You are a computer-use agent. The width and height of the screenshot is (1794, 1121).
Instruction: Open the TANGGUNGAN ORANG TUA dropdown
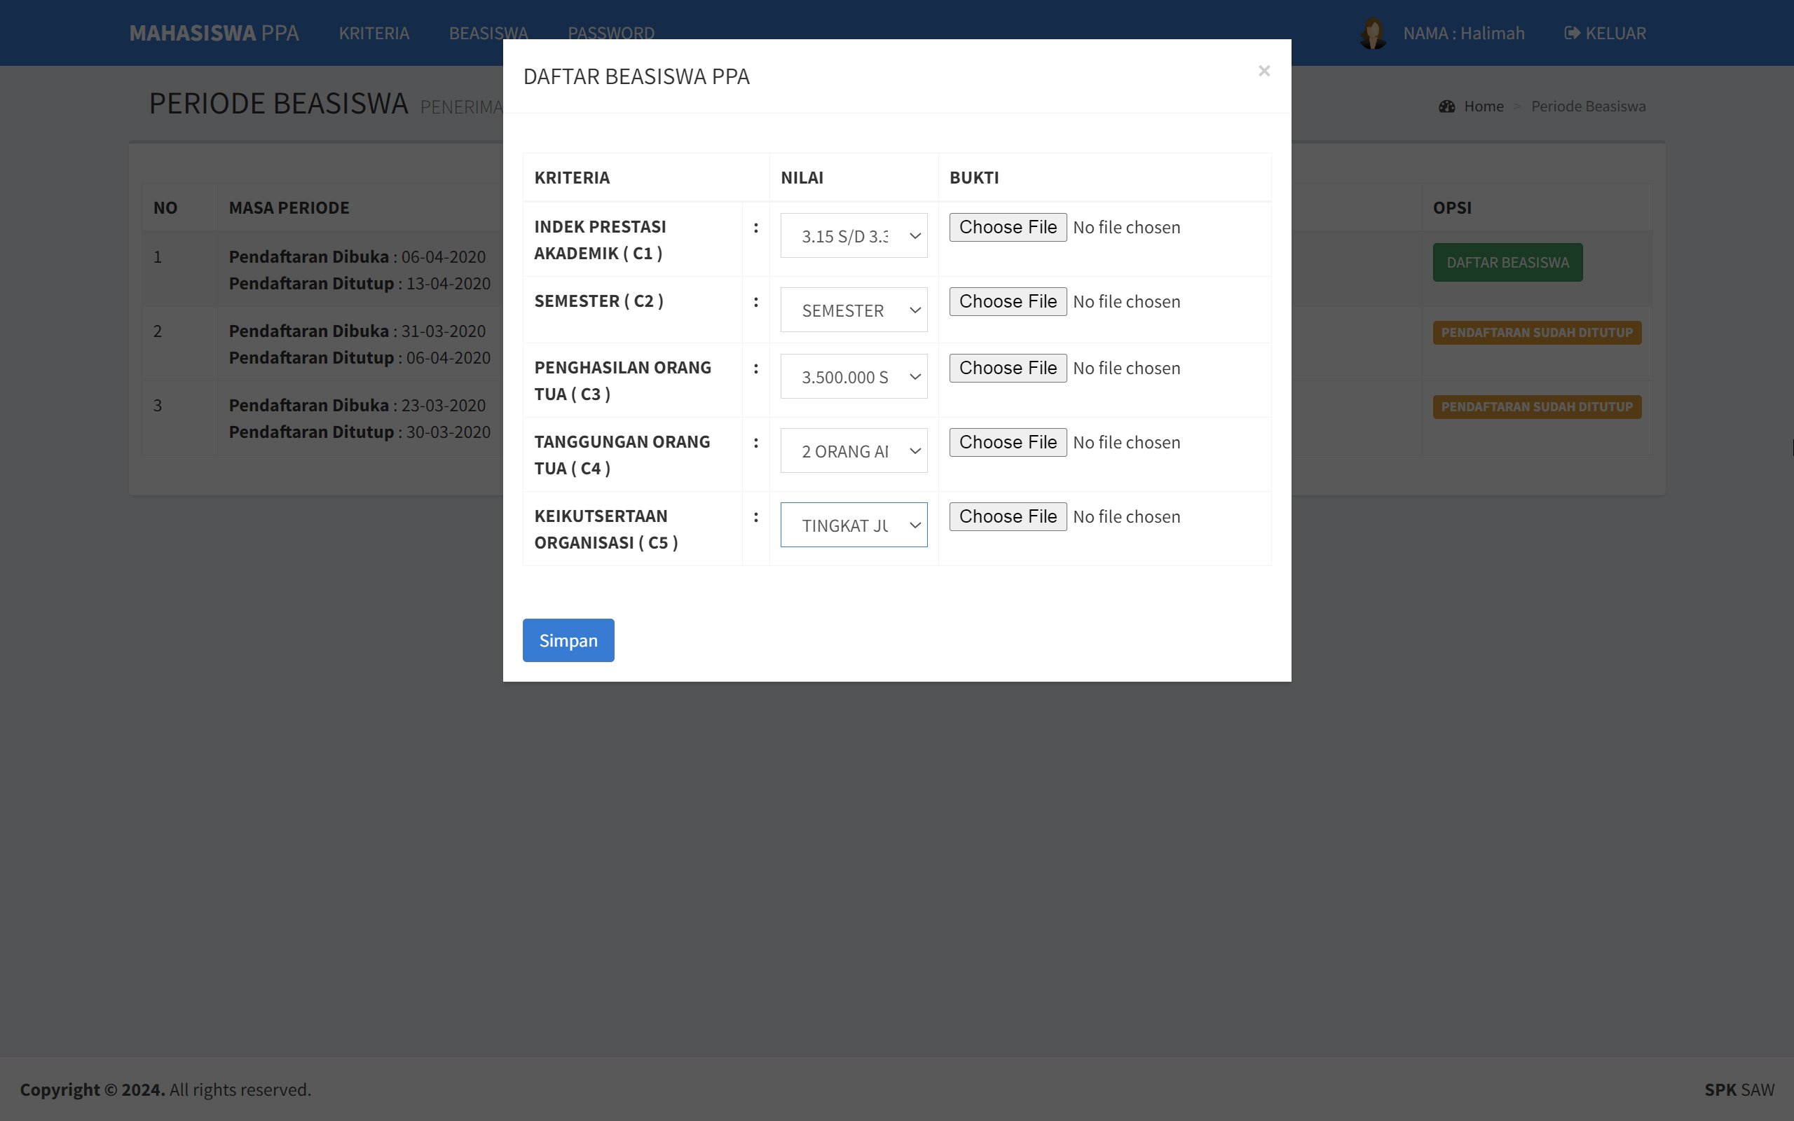[x=854, y=450]
